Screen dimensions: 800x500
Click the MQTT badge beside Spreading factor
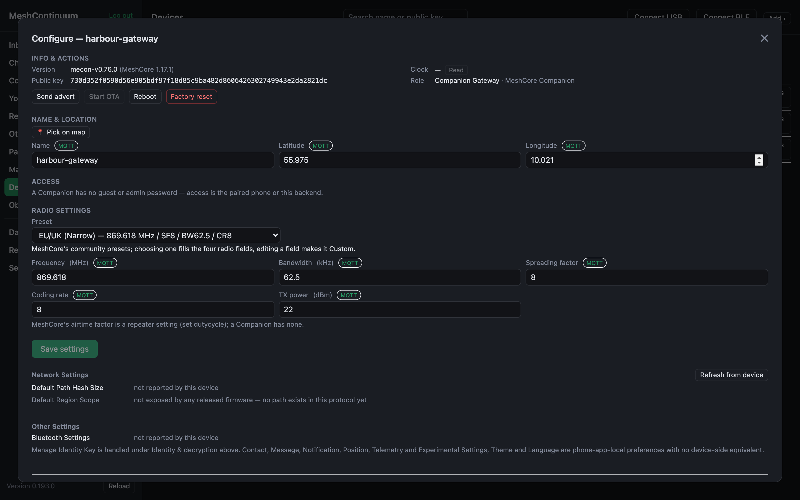click(x=594, y=263)
